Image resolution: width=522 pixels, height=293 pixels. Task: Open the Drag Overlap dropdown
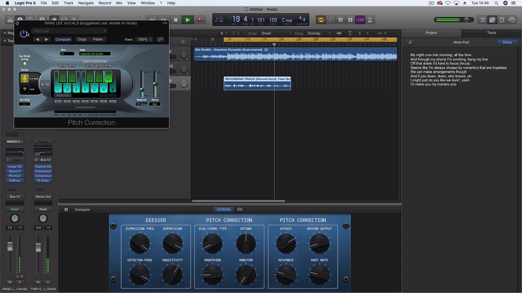[x=318, y=33]
